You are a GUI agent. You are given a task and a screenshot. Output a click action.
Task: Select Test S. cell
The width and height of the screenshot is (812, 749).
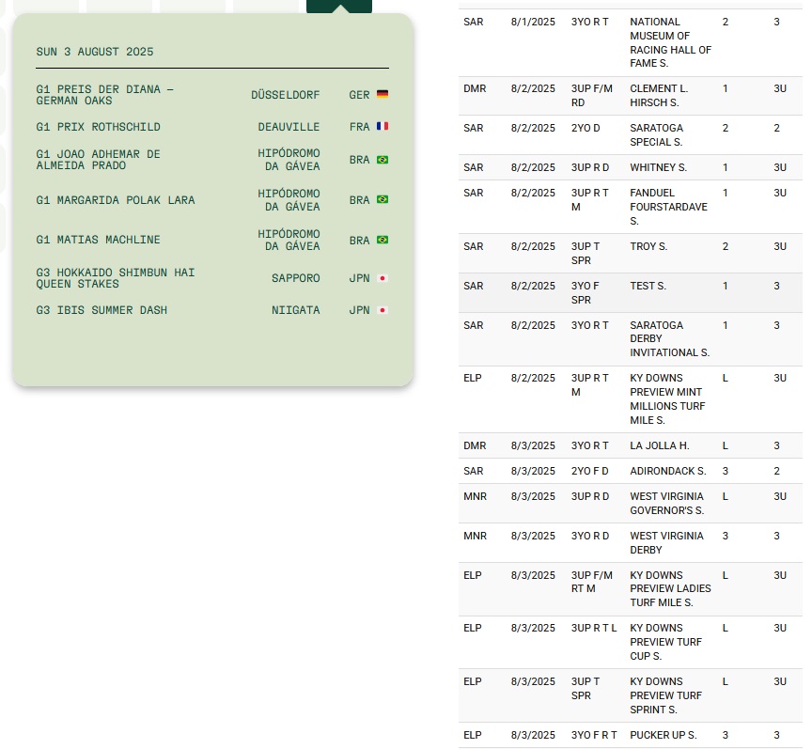pos(648,286)
